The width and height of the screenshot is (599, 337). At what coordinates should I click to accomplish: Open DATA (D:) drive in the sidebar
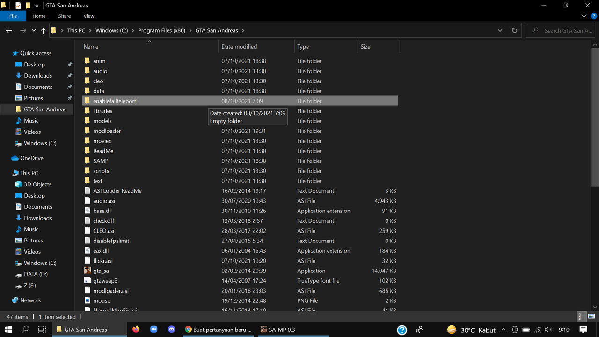[36, 274]
